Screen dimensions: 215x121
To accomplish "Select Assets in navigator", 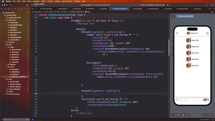I will [x=11, y=92].
